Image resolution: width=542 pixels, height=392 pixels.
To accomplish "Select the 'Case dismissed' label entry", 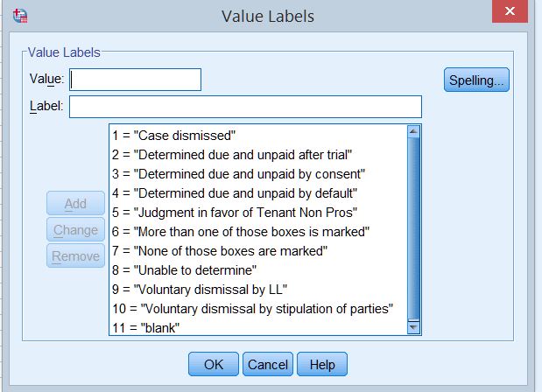I will coord(175,135).
